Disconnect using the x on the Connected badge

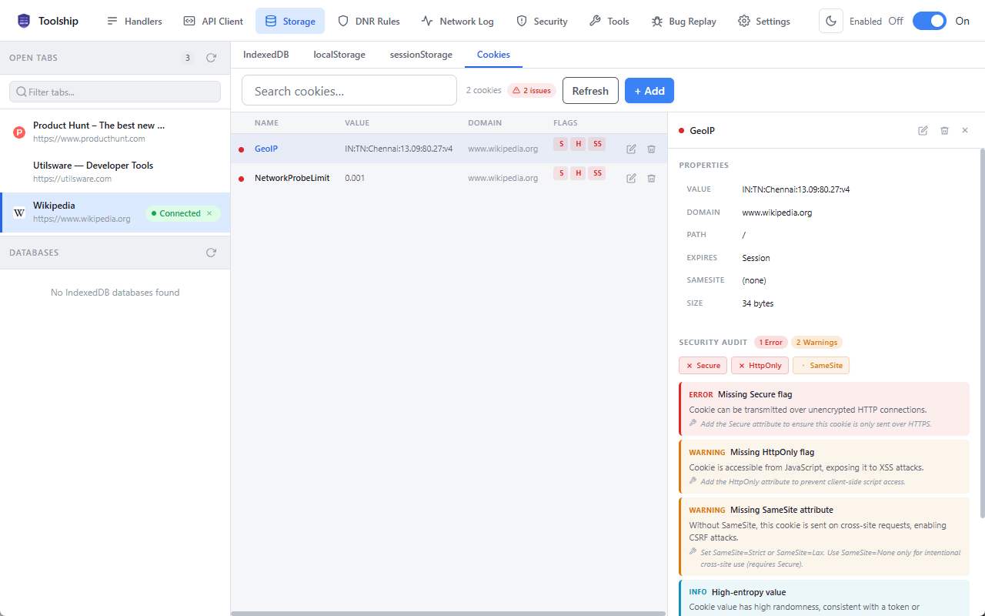click(x=209, y=213)
